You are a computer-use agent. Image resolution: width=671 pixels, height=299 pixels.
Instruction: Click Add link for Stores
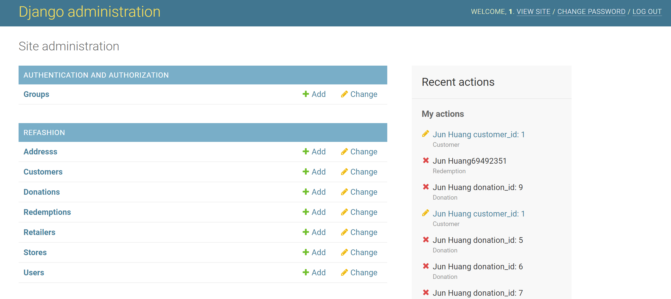(x=318, y=252)
